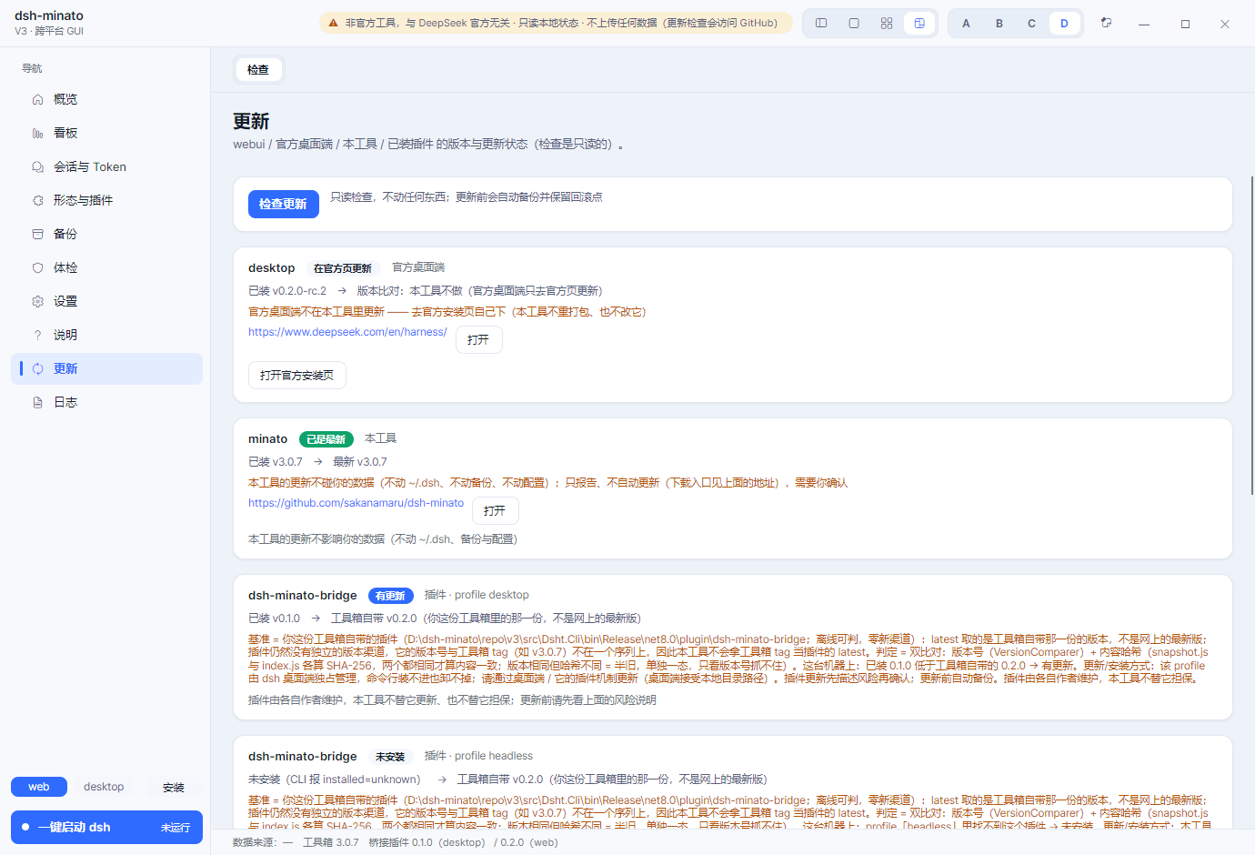The width and height of the screenshot is (1255, 855).
Task: Click the 一键启动 dsh button
Action: 106,827
